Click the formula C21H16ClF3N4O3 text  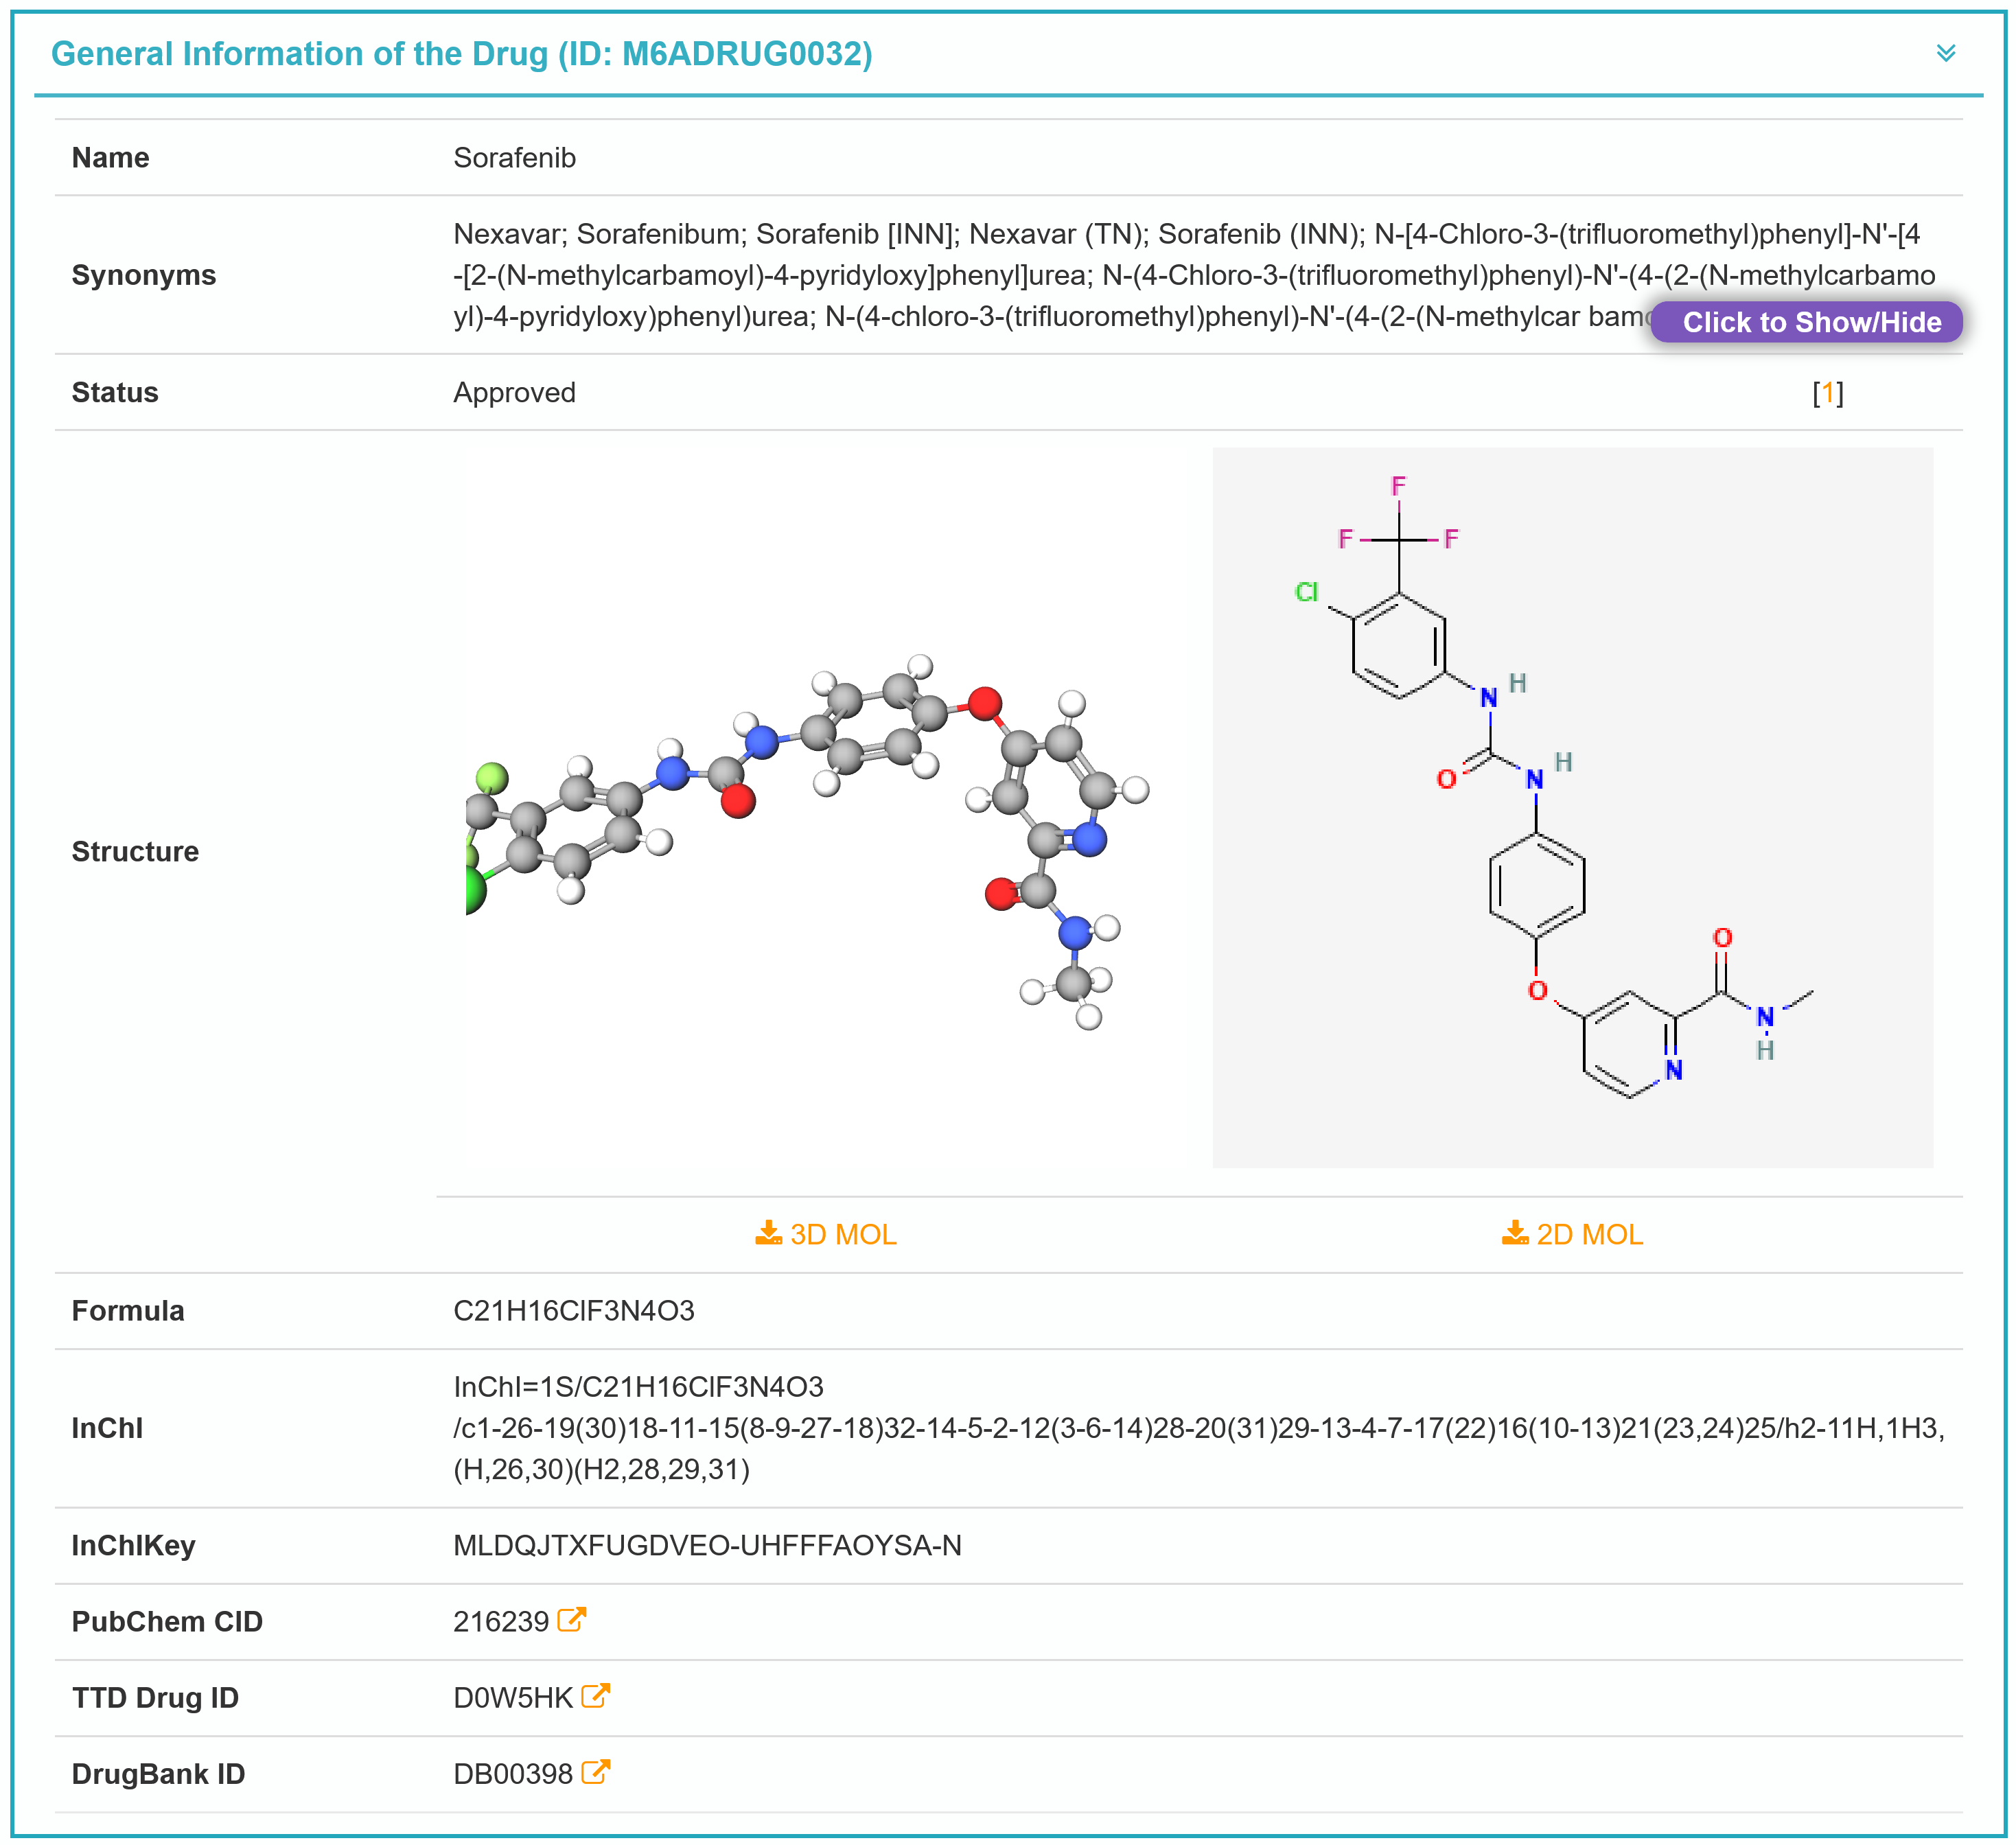click(573, 1310)
